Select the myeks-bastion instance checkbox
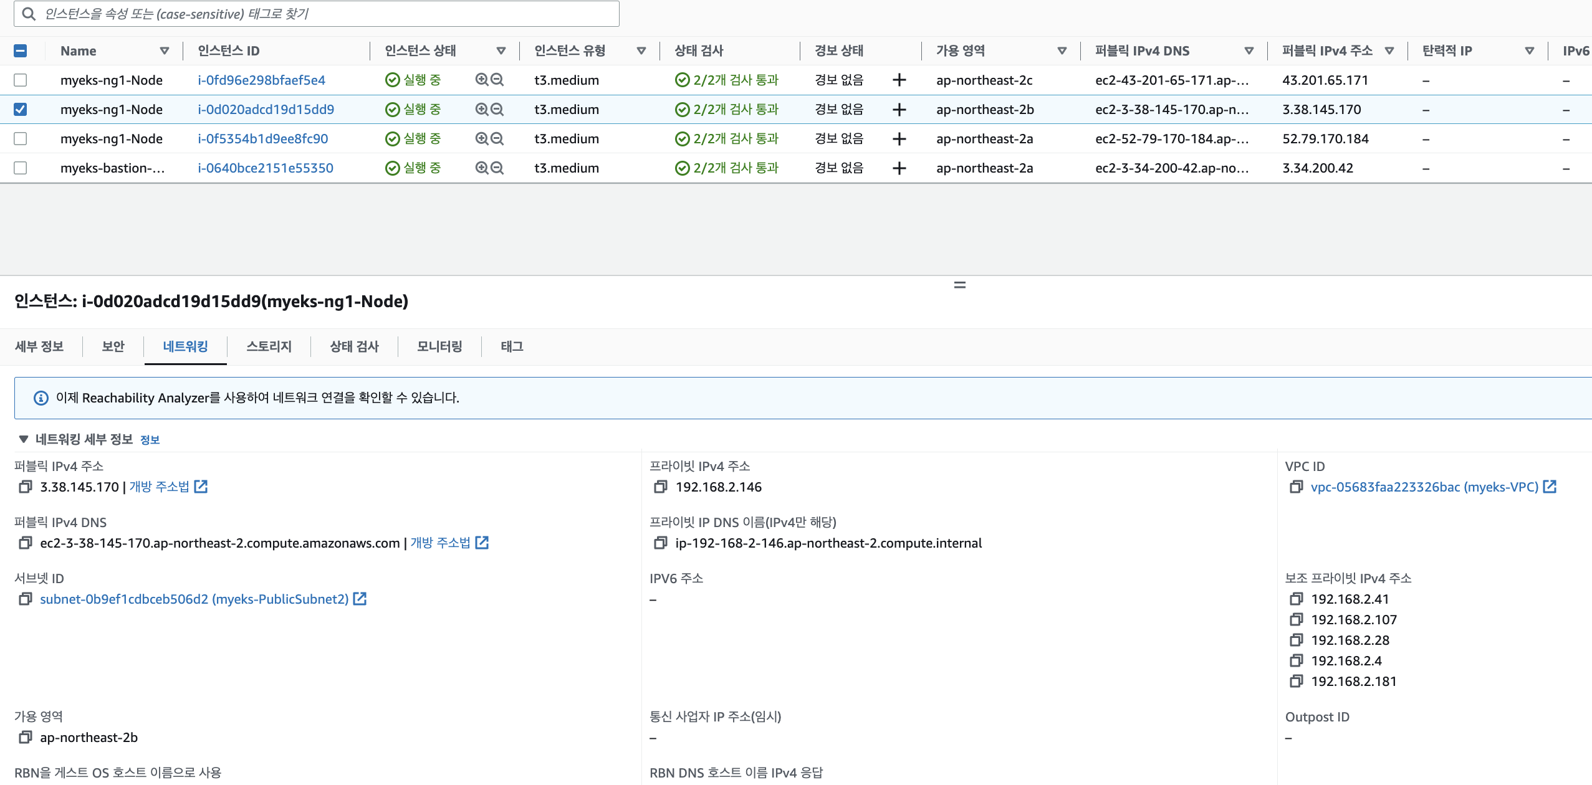Image resolution: width=1592 pixels, height=785 pixels. [x=21, y=168]
